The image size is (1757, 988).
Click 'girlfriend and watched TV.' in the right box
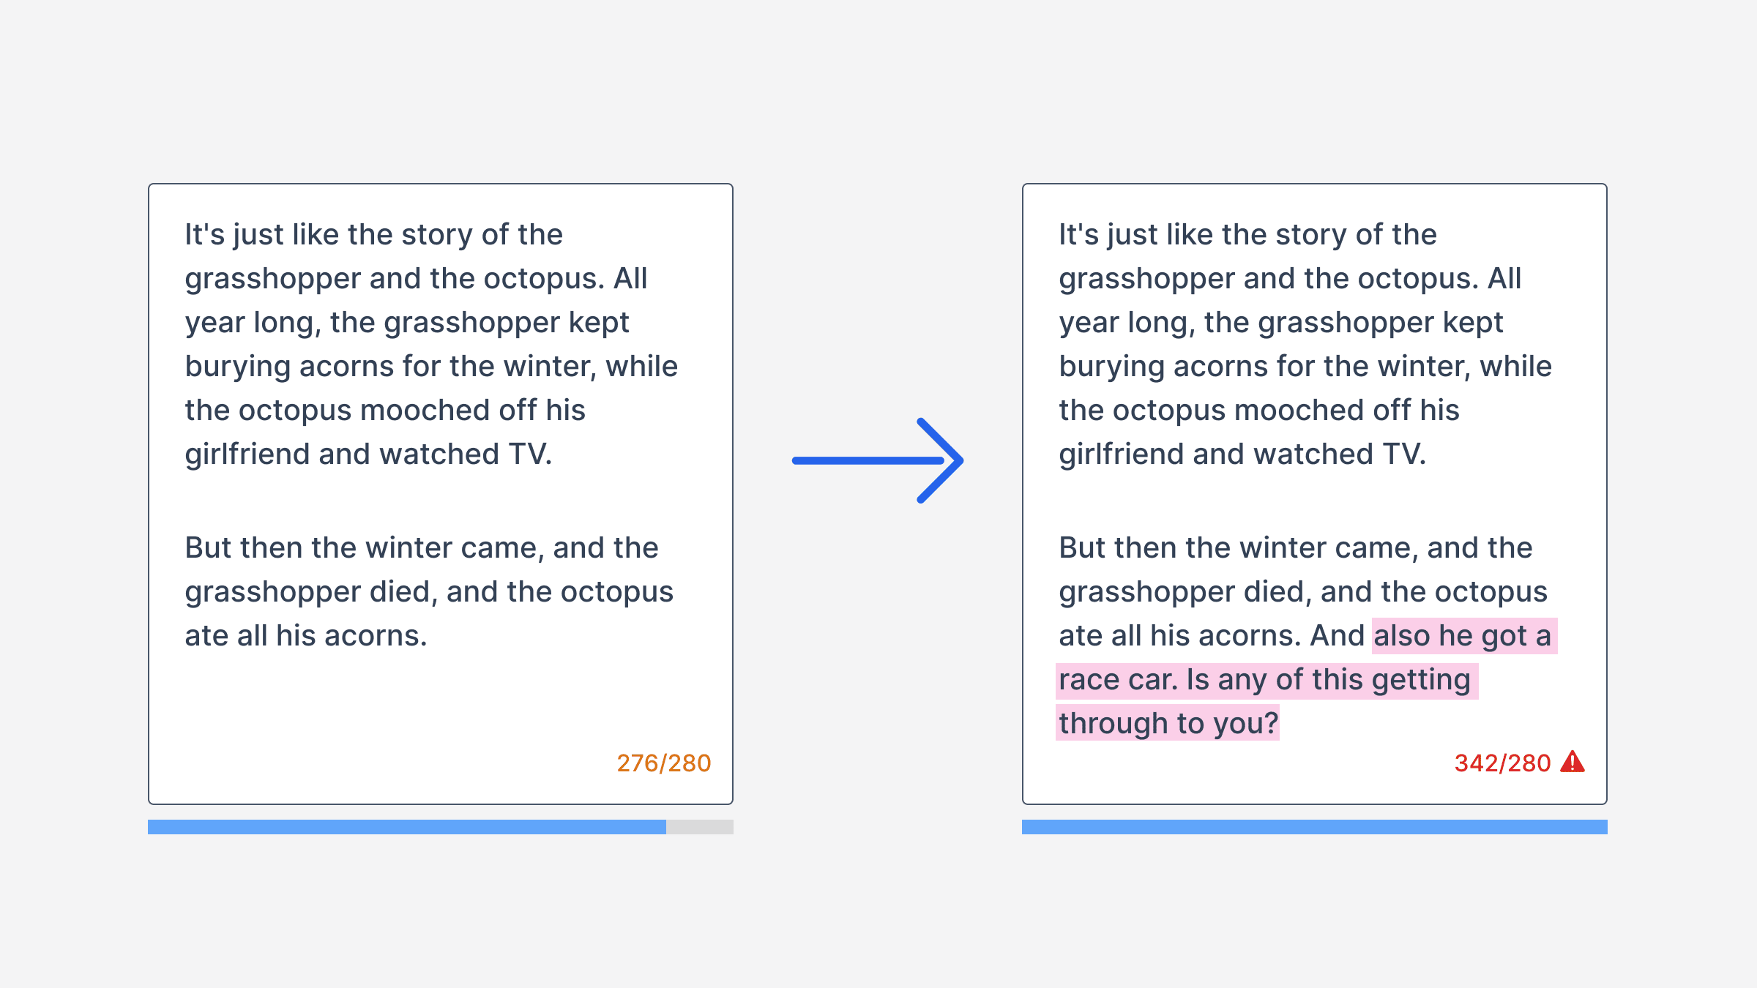(x=1242, y=454)
